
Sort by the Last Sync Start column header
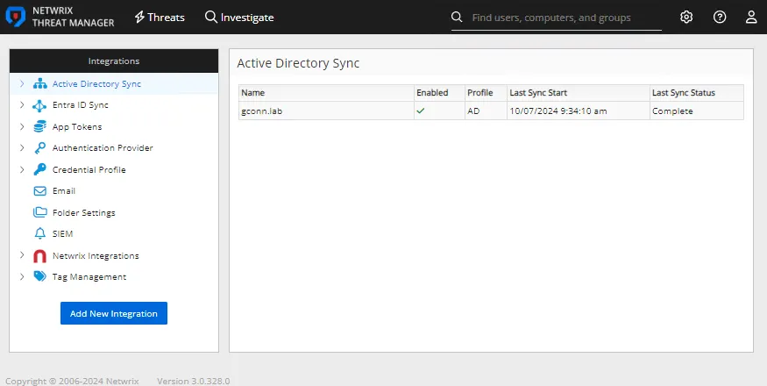(579, 93)
